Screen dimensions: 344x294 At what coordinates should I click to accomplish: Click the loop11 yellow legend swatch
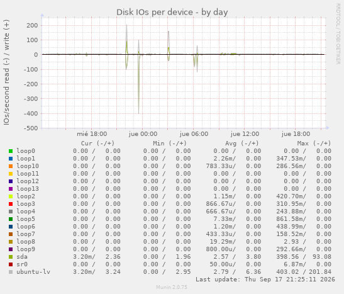(x=11, y=174)
